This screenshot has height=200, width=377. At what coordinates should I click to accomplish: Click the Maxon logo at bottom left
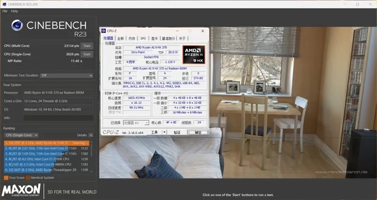20,191
